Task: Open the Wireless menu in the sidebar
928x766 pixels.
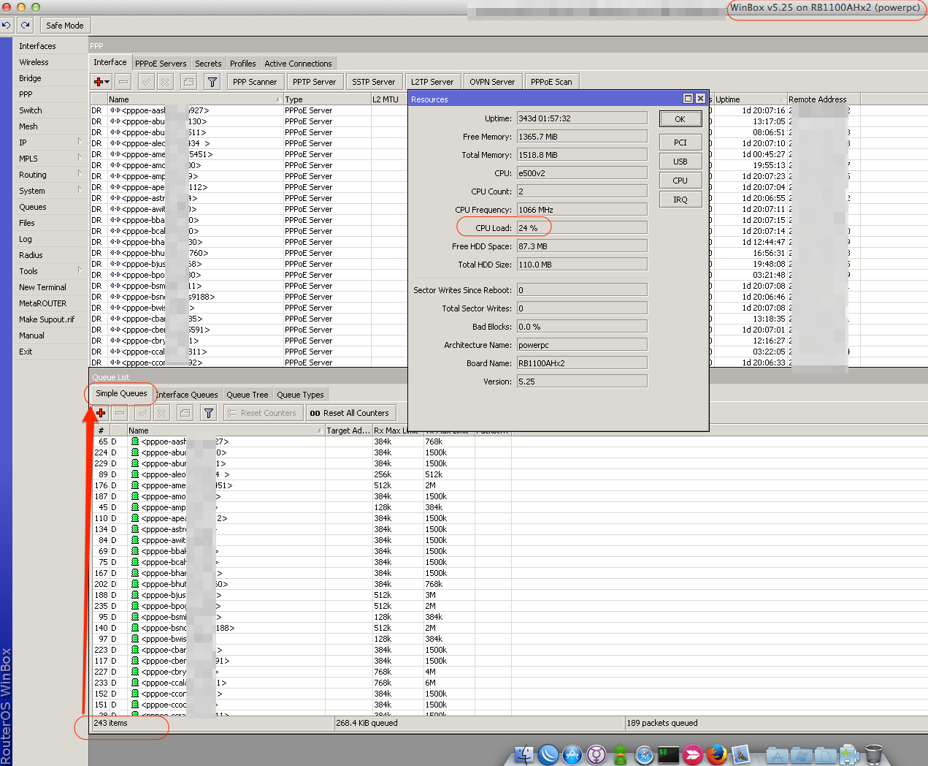Action: tap(34, 62)
